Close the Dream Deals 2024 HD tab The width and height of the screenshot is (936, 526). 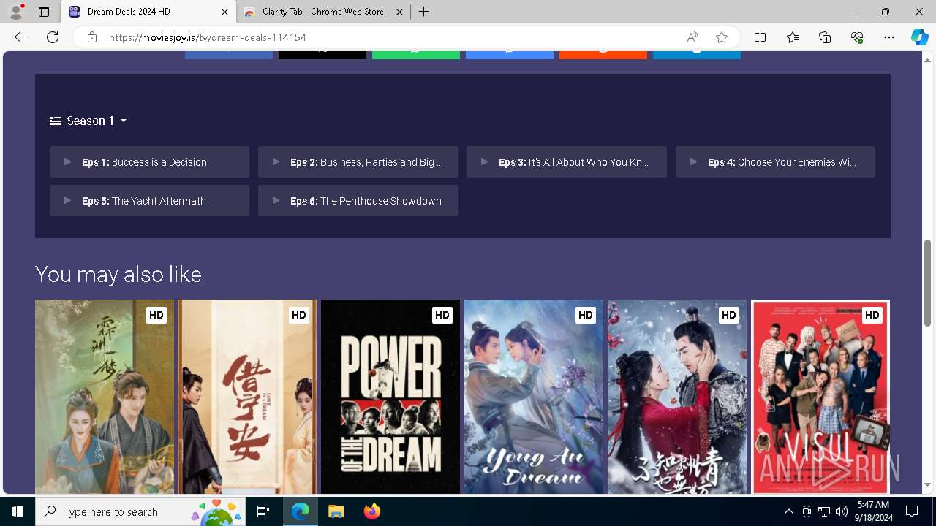click(224, 12)
